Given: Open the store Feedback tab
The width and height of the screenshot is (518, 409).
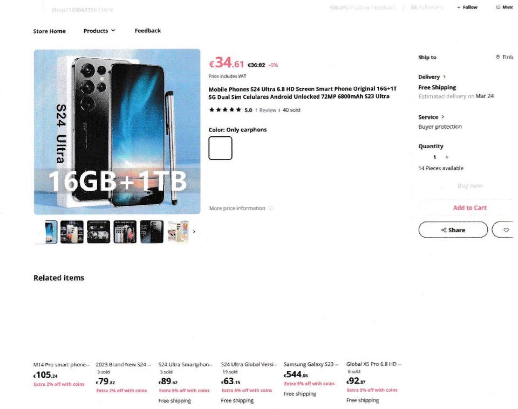Looking at the screenshot, I should (x=147, y=31).
